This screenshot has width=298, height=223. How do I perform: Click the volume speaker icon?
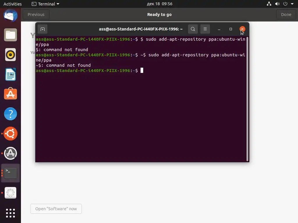pyautogui.click(x=277, y=4)
